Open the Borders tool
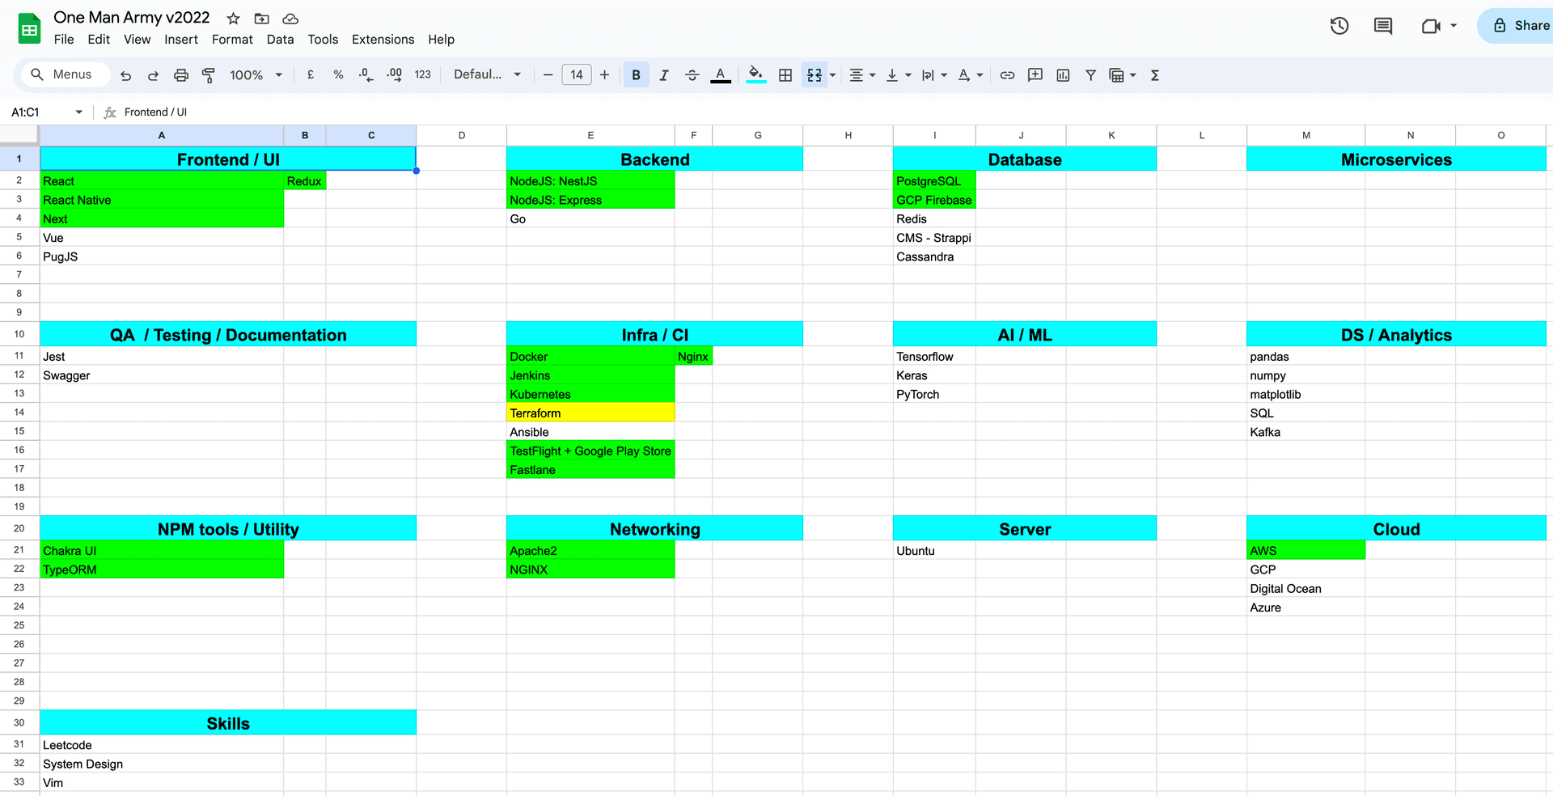 point(785,74)
